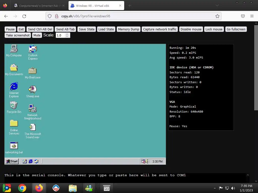This screenshot has height=193, width=258.
Task: Reload the current page
Action: click(x=24, y=16)
